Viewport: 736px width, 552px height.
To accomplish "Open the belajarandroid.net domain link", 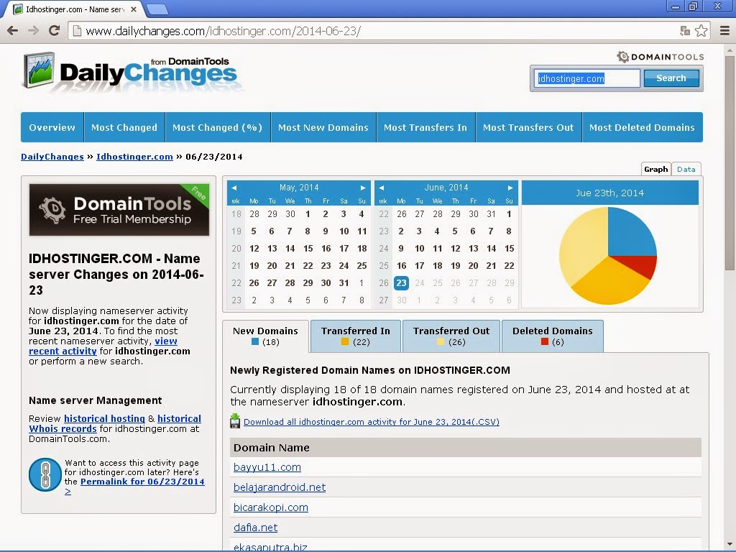I will pos(280,487).
